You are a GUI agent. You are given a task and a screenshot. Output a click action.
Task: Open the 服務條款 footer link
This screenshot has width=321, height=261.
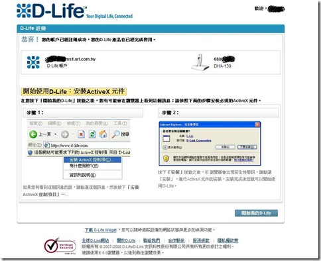coord(201,240)
